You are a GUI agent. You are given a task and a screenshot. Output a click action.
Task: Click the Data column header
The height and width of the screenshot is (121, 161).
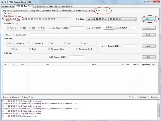tap(94, 64)
